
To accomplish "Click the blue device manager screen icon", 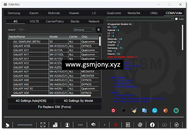I will click(x=155, y=111).
